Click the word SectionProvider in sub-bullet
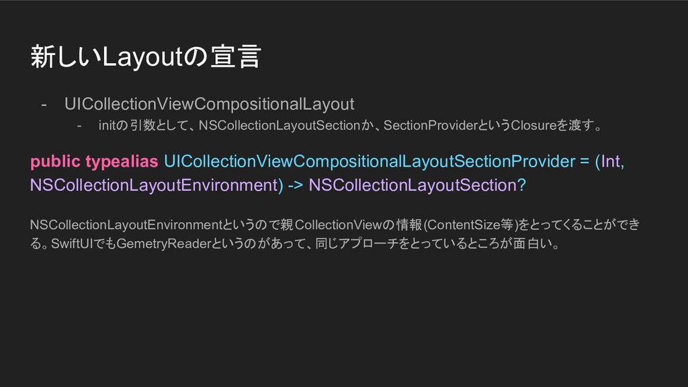The height and width of the screenshot is (387, 688). pos(430,126)
